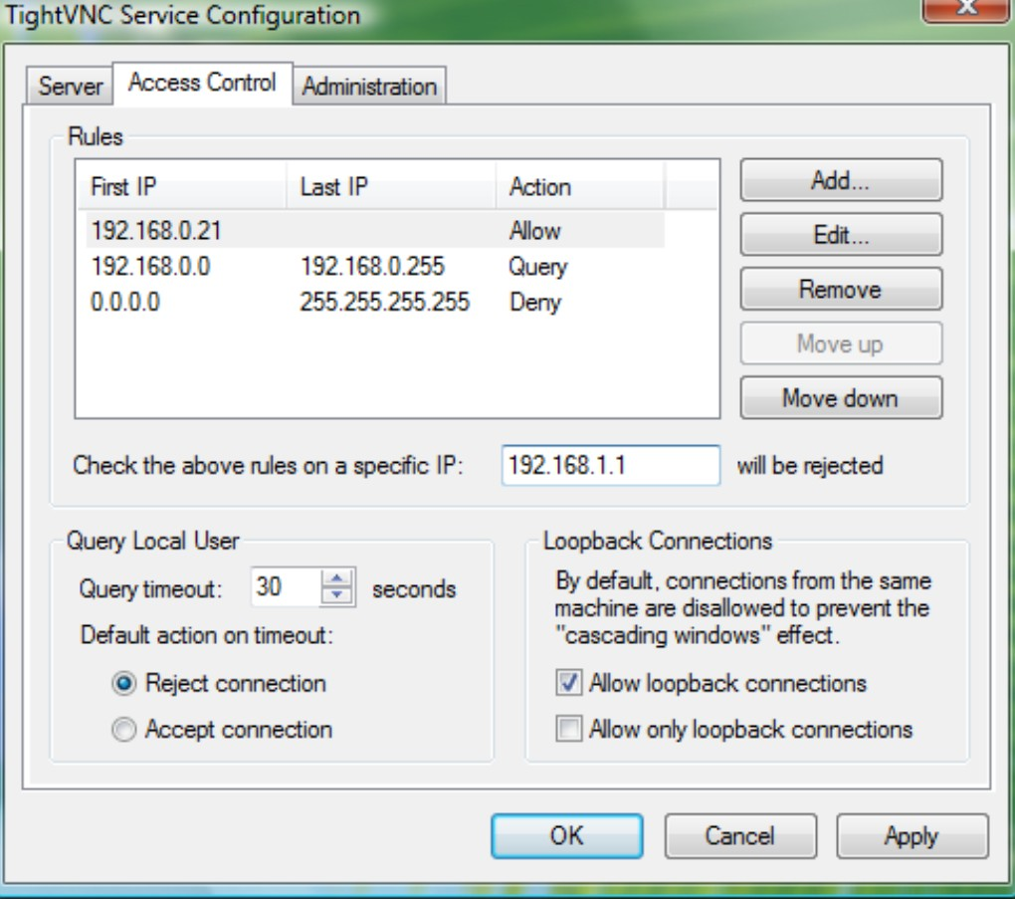Select the Access Control tab
The height and width of the screenshot is (899, 1015).
point(203,83)
